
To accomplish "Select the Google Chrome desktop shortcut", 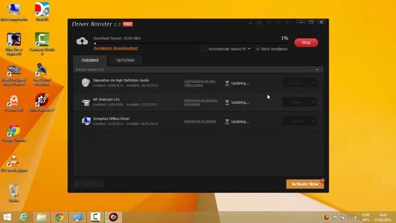I will click(14, 133).
